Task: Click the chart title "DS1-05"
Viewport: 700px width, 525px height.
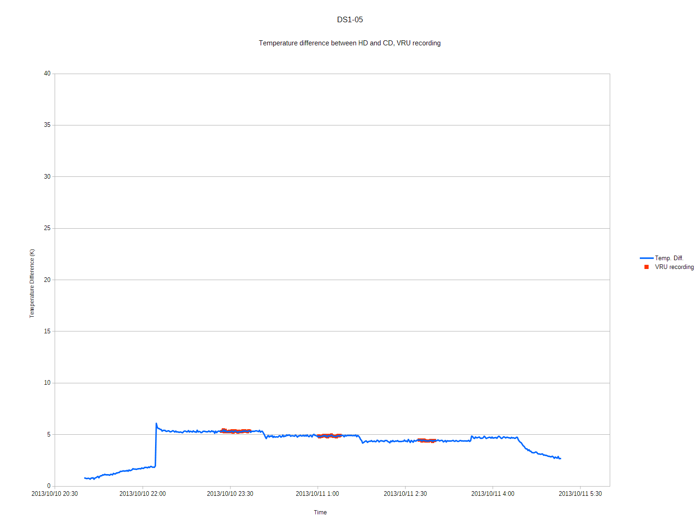Action: click(x=350, y=19)
